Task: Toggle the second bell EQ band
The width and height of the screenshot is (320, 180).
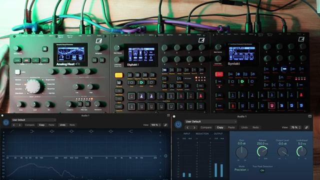Action: click(x=71, y=131)
